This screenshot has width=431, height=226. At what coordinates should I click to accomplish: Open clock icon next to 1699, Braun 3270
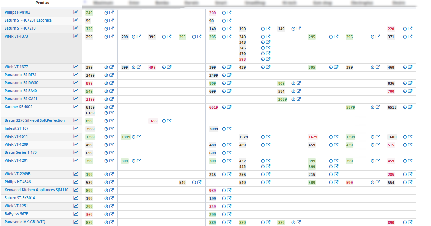point(164,121)
